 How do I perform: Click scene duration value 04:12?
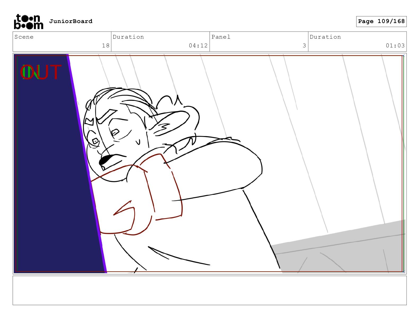tap(198, 46)
